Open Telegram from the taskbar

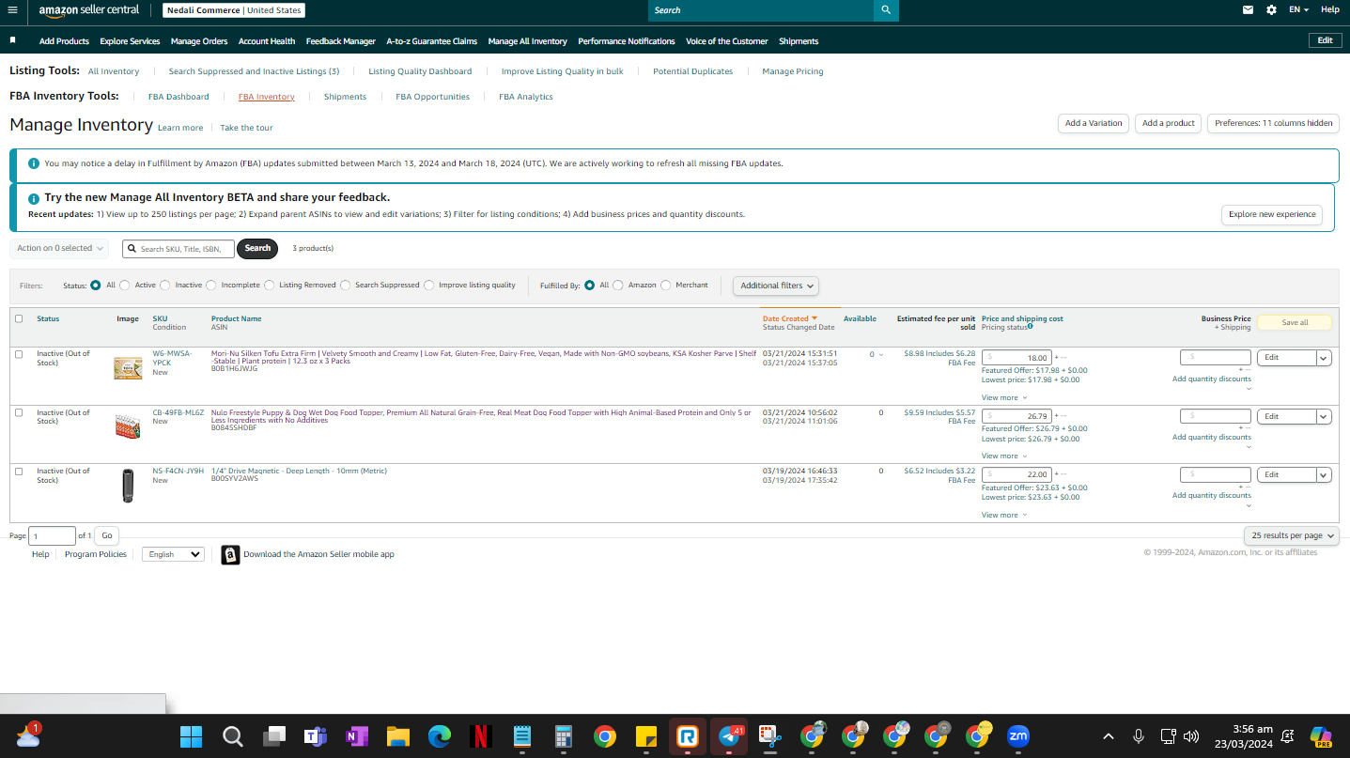pos(728,736)
